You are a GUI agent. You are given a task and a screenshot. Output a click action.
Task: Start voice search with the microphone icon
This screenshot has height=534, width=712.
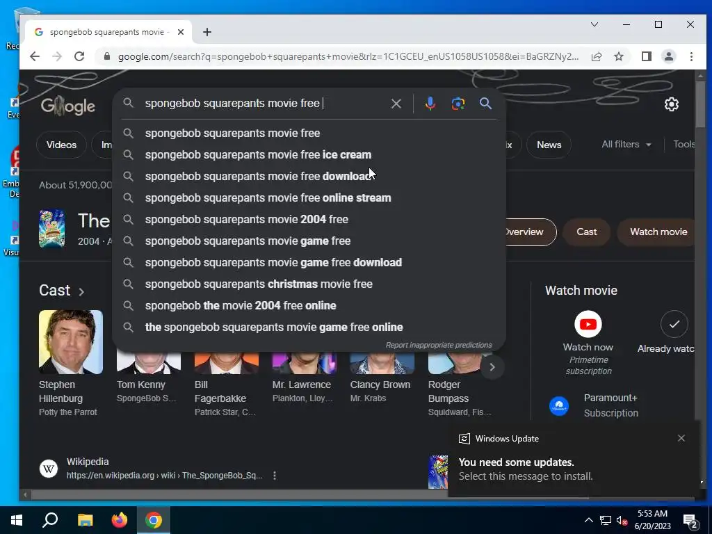pyautogui.click(x=430, y=104)
